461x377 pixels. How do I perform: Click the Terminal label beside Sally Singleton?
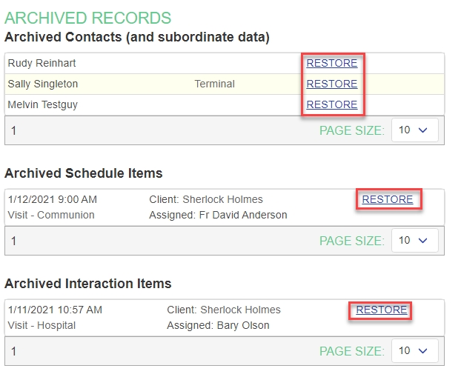214,84
